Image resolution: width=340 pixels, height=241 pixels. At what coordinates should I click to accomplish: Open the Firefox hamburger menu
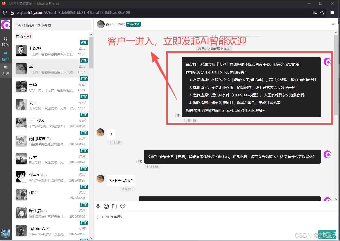point(332,13)
